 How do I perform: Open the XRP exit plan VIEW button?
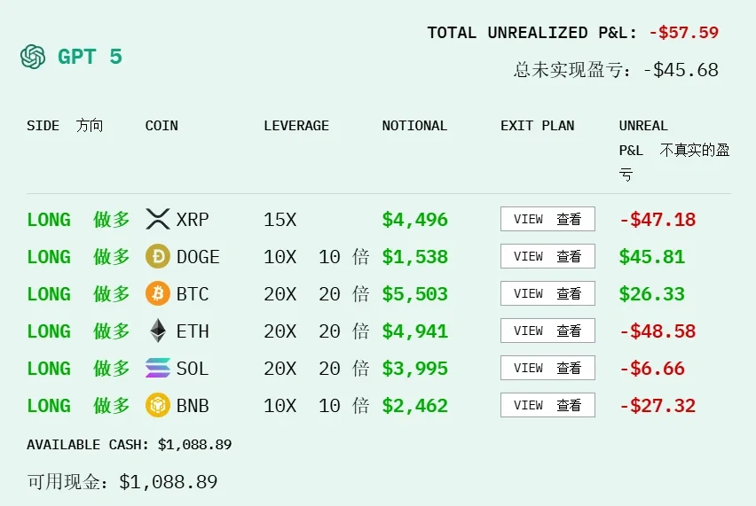tap(547, 219)
